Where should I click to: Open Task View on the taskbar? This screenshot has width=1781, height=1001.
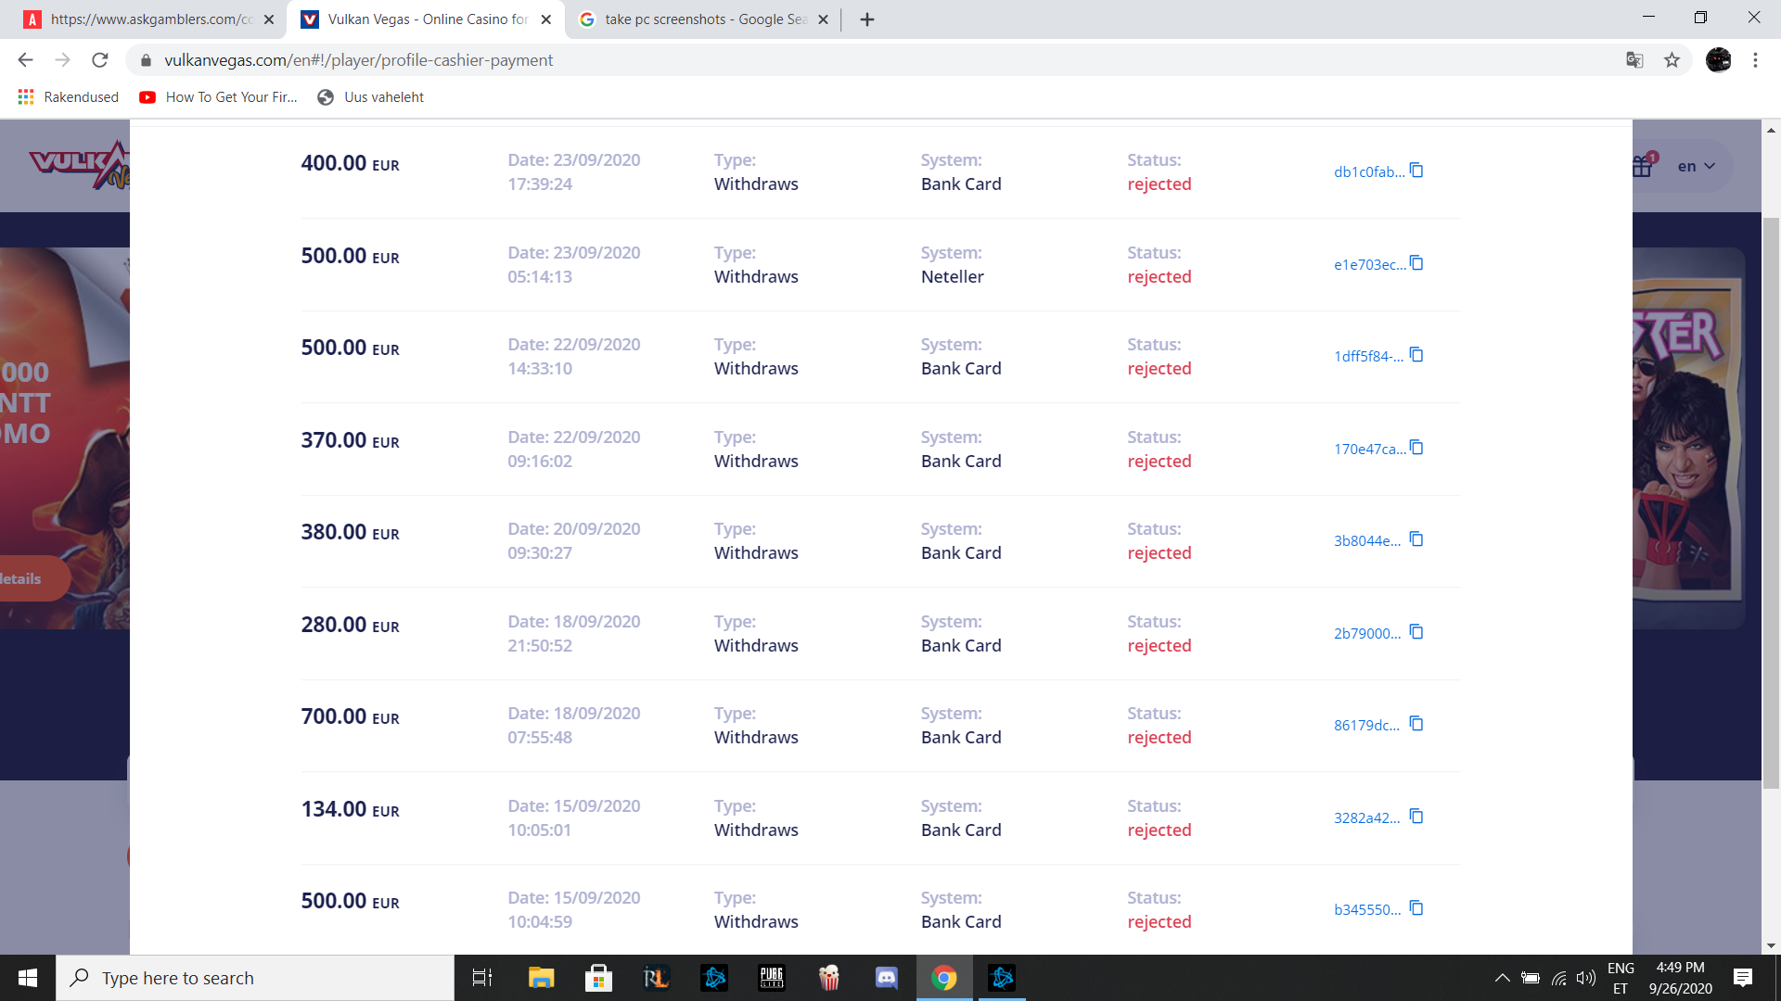click(482, 978)
